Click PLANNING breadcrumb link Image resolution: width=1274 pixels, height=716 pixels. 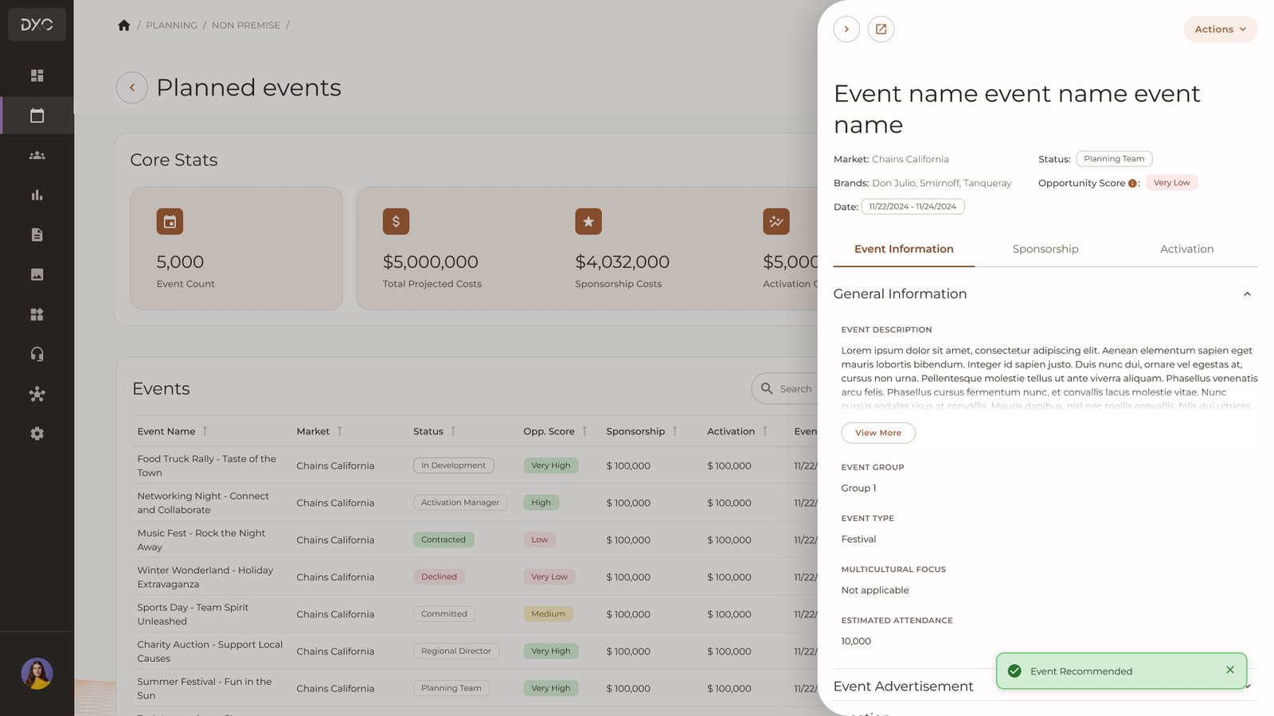pyautogui.click(x=171, y=25)
